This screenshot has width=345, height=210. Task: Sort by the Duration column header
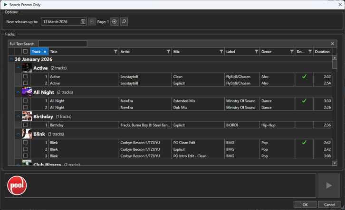click(322, 52)
